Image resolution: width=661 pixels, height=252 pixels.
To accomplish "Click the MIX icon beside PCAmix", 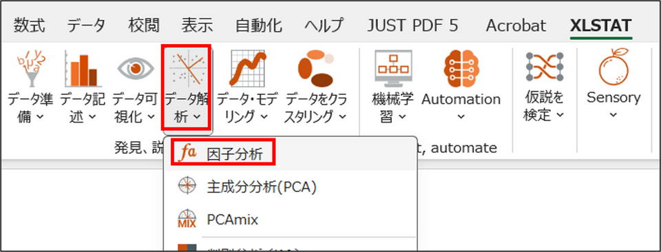I will pyautogui.click(x=187, y=219).
